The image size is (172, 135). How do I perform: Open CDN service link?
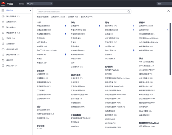[73, 63]
